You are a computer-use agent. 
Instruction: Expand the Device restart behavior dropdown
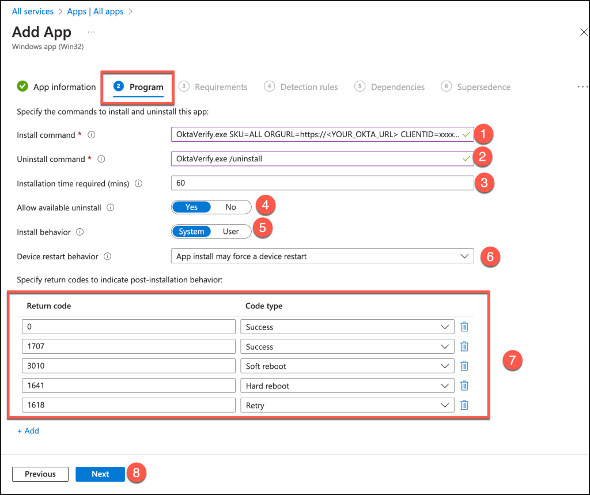coord(322,256)
